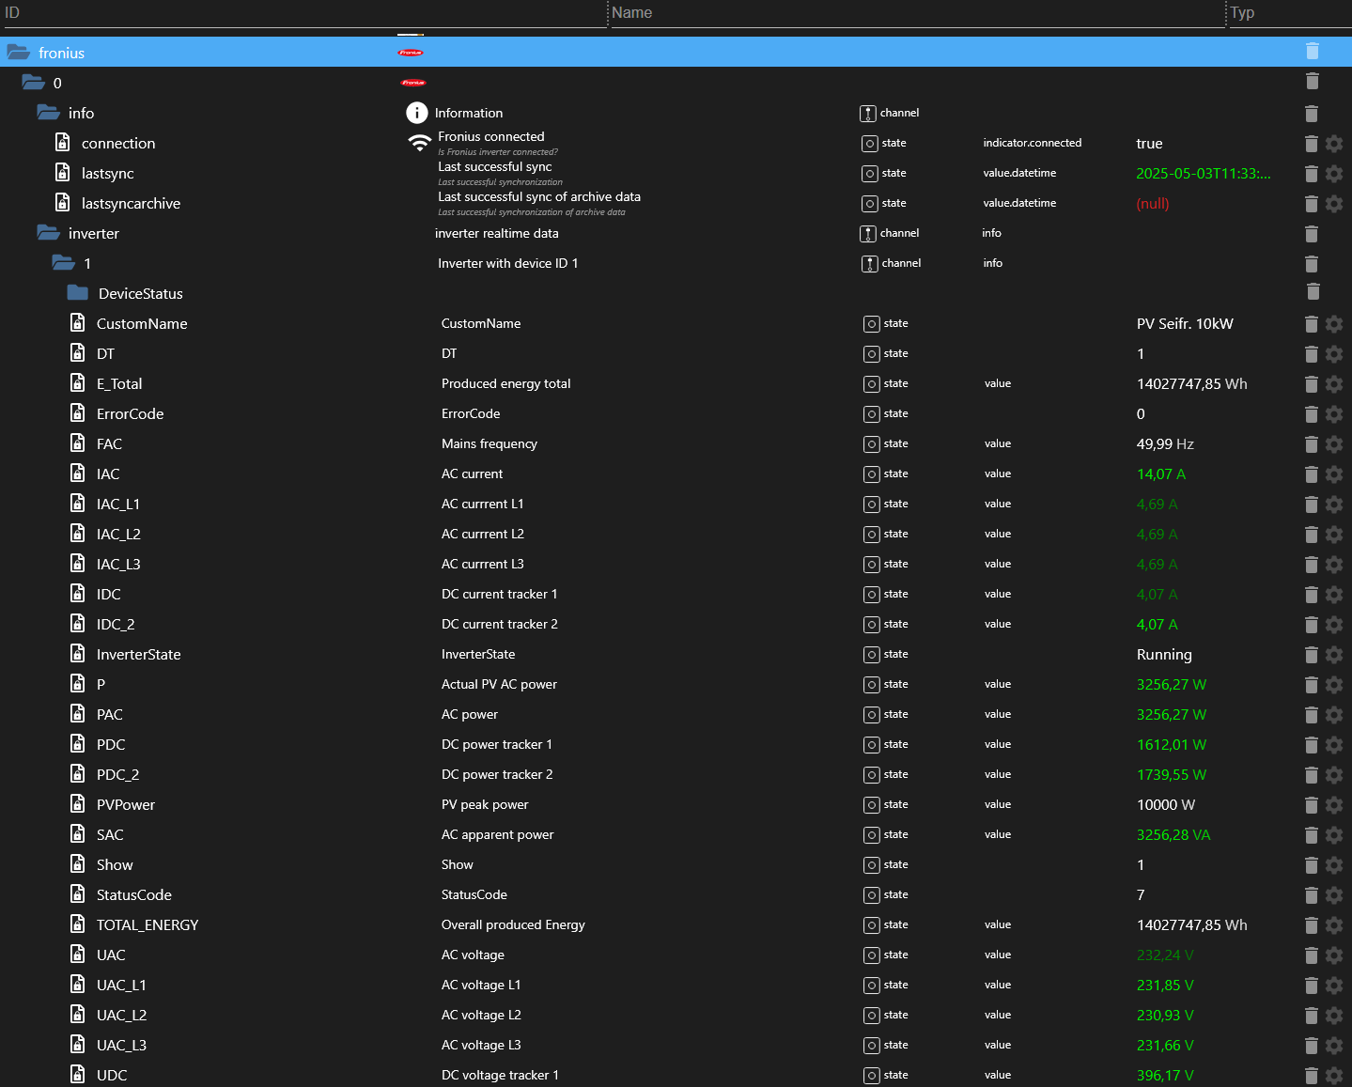1352x1087 pixels.
Task: Open settings gear for UAC_L1 row
Action: point(1334,986)
